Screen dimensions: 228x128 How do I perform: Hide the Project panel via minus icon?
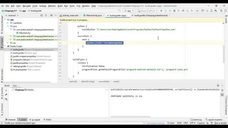(x=56, y=15)
